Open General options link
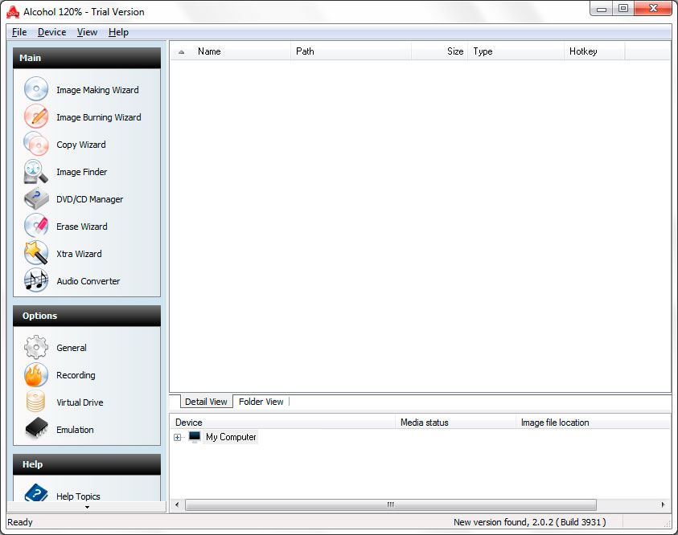The width and height of the screenshot is (678, 535). pyautogui.click(x=72, y=348)
